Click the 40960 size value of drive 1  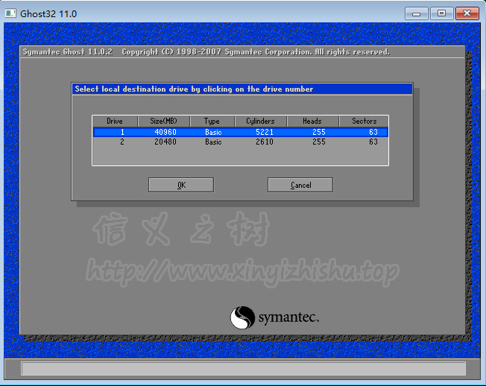pyautogui.click(x=165, y=132)
